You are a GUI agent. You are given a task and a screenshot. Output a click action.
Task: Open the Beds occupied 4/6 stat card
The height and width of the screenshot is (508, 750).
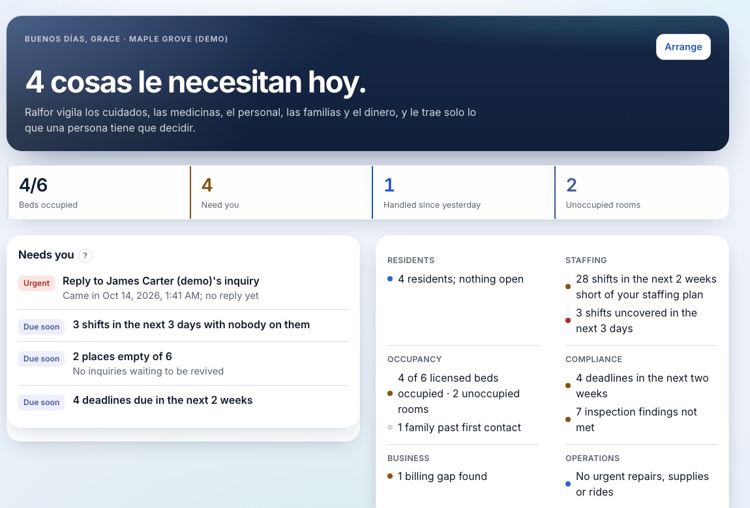pyautogui.click(x=98, y=192)
